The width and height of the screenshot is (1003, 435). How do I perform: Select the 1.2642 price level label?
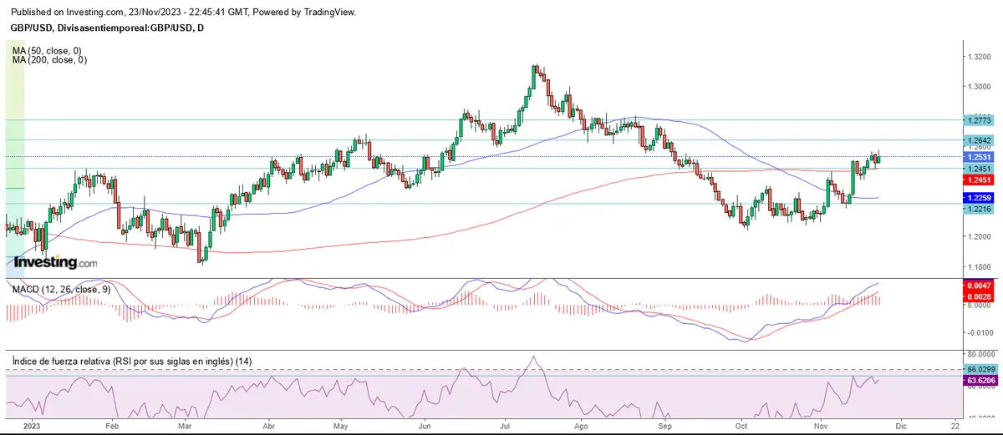pyautogui.click(x=977, y=140)
